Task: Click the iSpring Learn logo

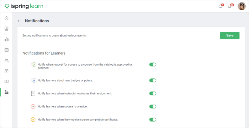Action: pos(24,6)
